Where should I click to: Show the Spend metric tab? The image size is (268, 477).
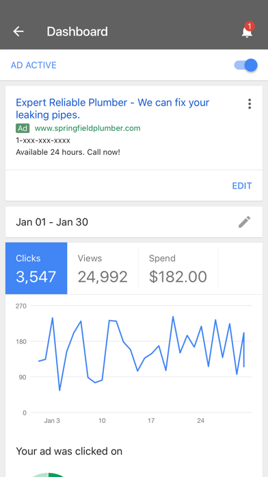[x=178, y=268]
